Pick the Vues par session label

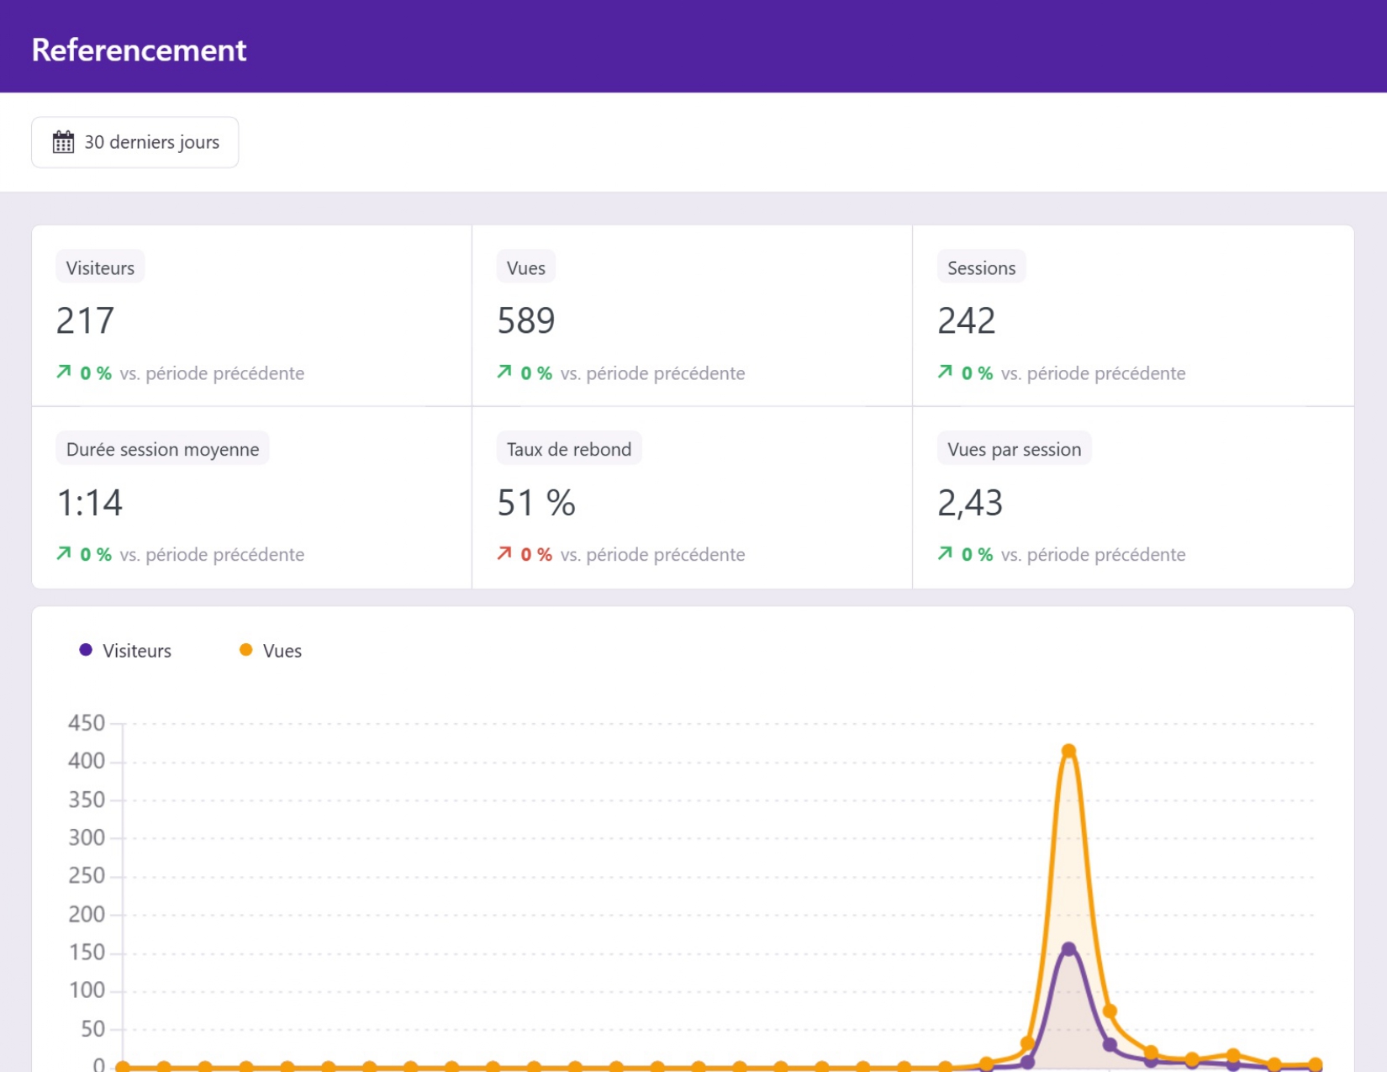point(1014,449)
